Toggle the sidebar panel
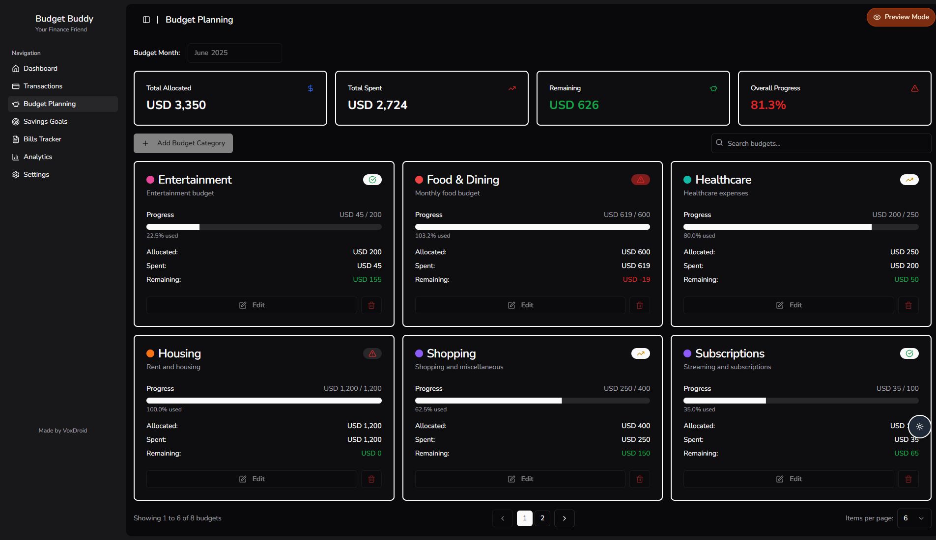The width and height of the screenshot is (936, 540). (x=146, y=20)
